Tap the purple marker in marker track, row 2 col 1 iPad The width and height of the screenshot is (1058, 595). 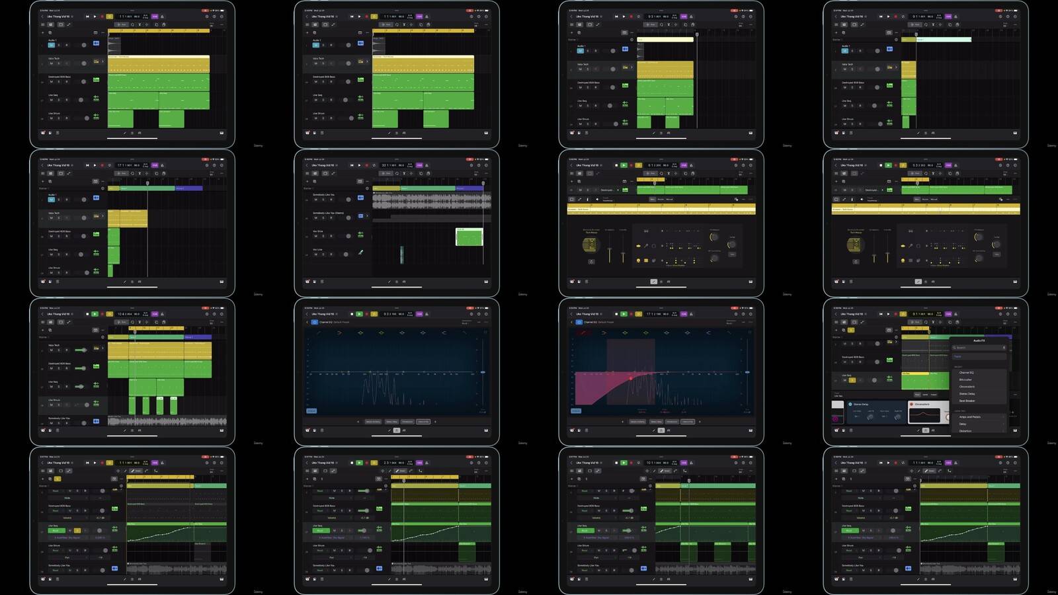point(189,188)
